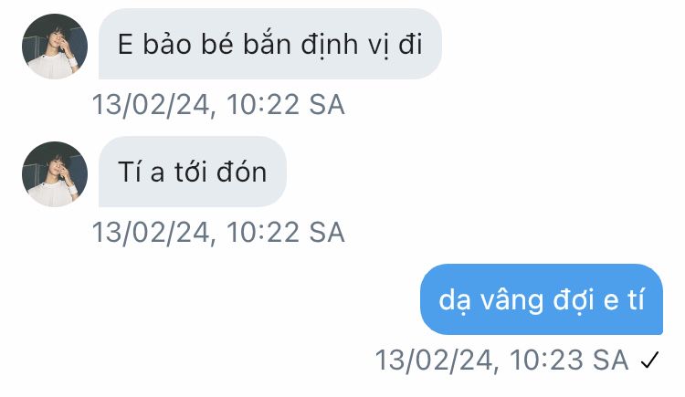
Task: Click the word "bắn" in the first message
Action: [267, 44]
